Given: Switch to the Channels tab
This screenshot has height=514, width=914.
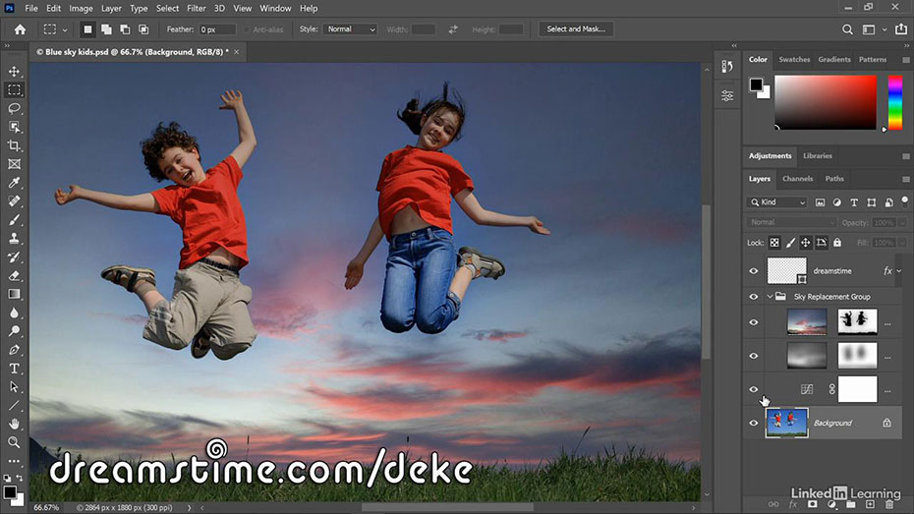Looking at the screenshot, I should [797, 179].
